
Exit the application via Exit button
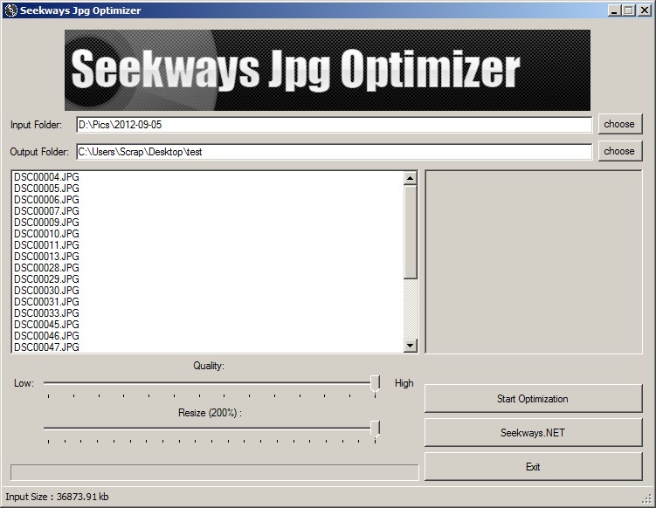click(533, 467)
